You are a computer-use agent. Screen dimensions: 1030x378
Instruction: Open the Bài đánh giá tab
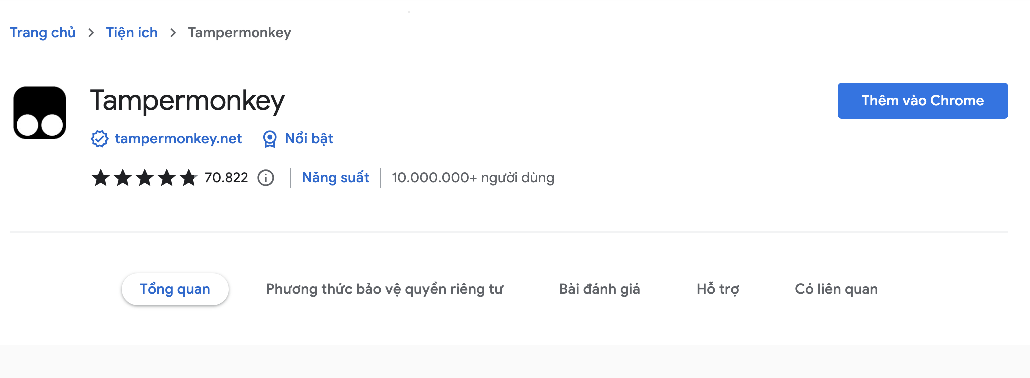[x=599, y=289]
